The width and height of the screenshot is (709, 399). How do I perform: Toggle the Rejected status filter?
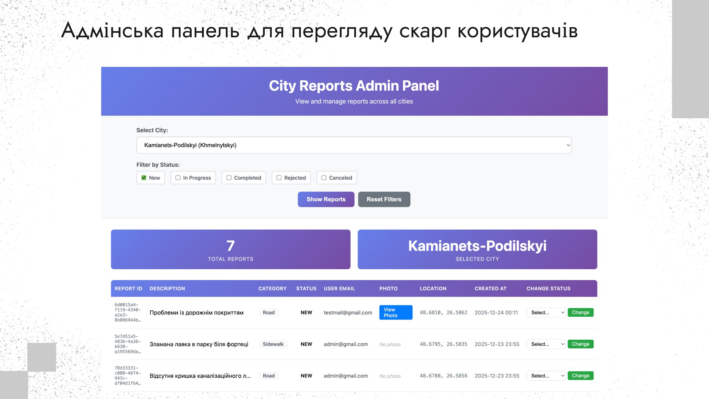pyautogui.click(x=279, y=178)
